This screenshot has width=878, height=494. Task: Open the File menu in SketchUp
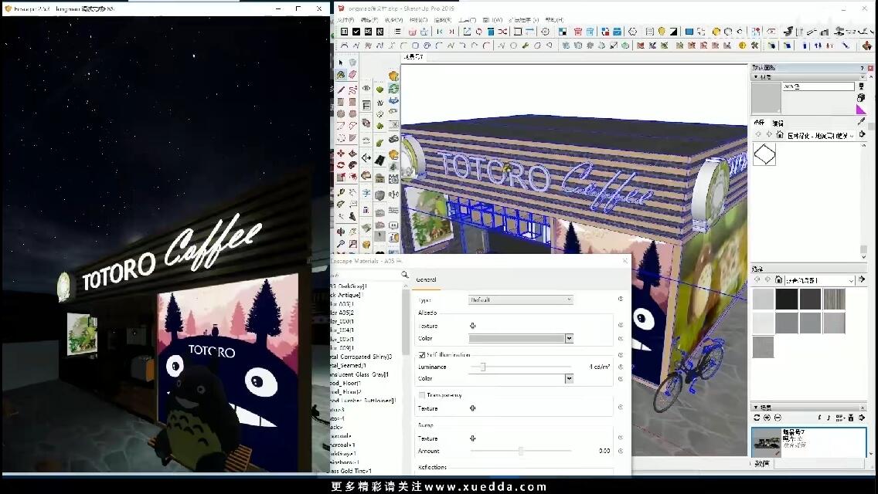point(345,20)
